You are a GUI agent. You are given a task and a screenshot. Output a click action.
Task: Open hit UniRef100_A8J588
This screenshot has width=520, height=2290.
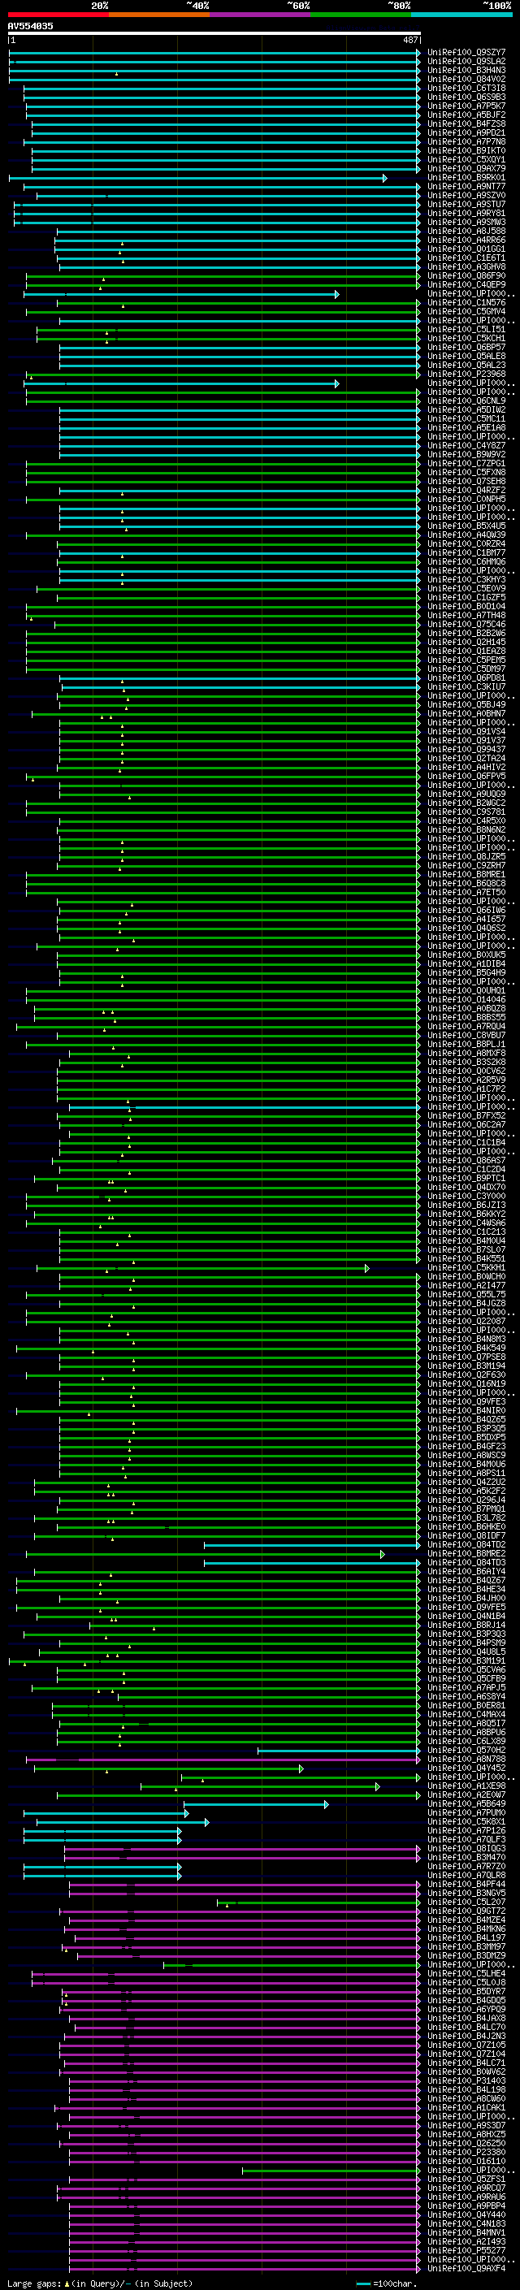click(466, 232)
